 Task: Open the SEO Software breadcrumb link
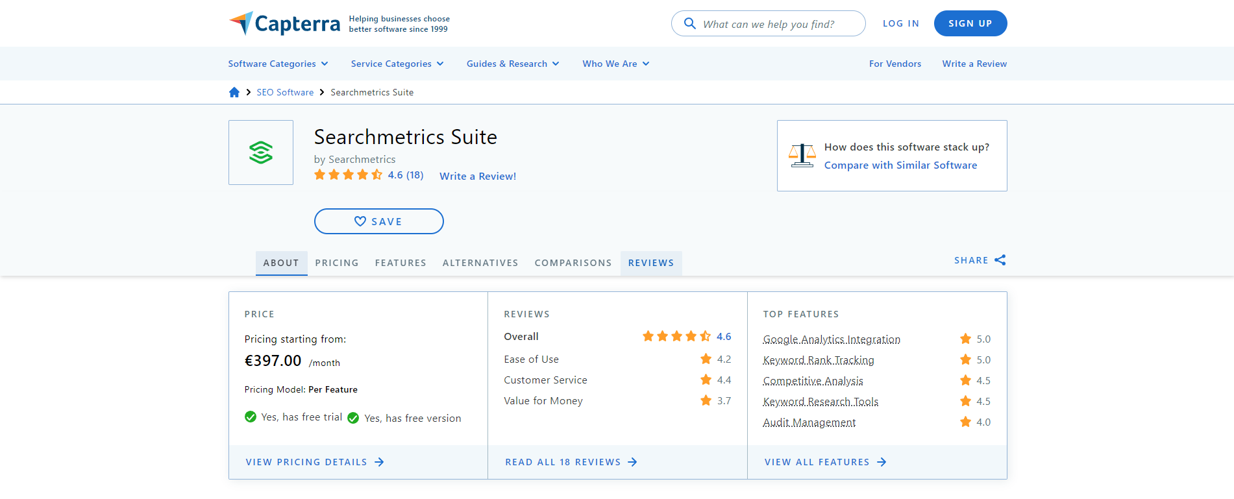click(x=285, y=92)
